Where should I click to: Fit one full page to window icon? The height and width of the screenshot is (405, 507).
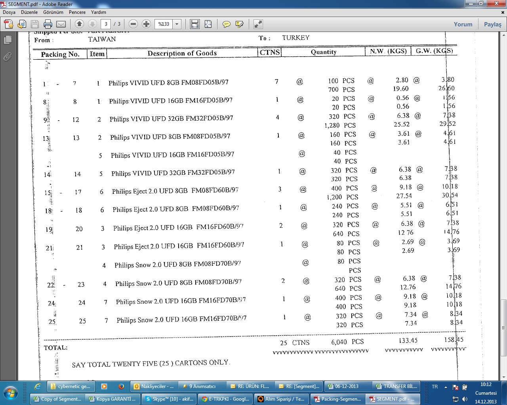(208, 24)
